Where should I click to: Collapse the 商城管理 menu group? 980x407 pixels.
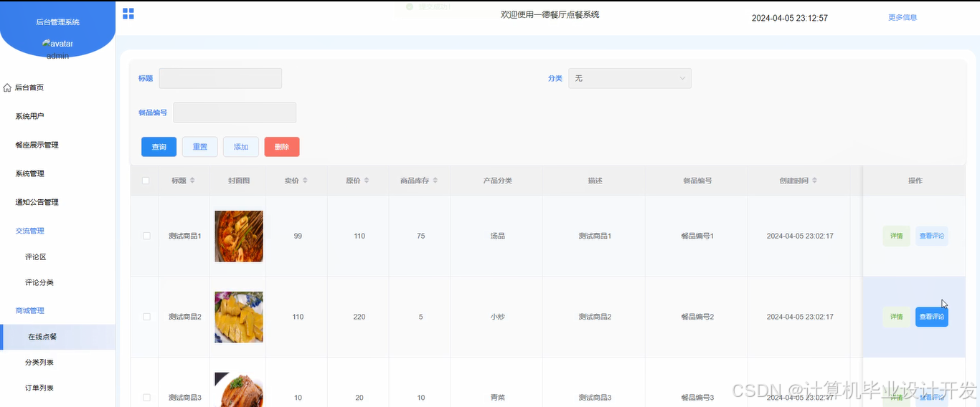tap(30, 310)
